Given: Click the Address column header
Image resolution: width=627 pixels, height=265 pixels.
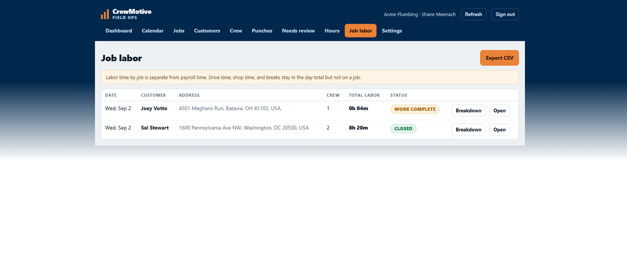Looking at the screenshot, I should coord(189,95).
